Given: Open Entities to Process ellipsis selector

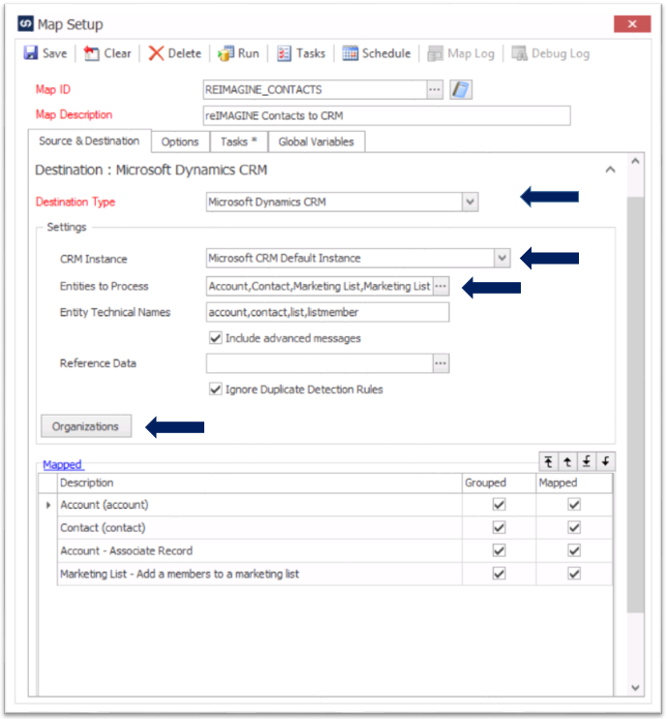Looking at the screenshot, I should [x=440, y=286].
